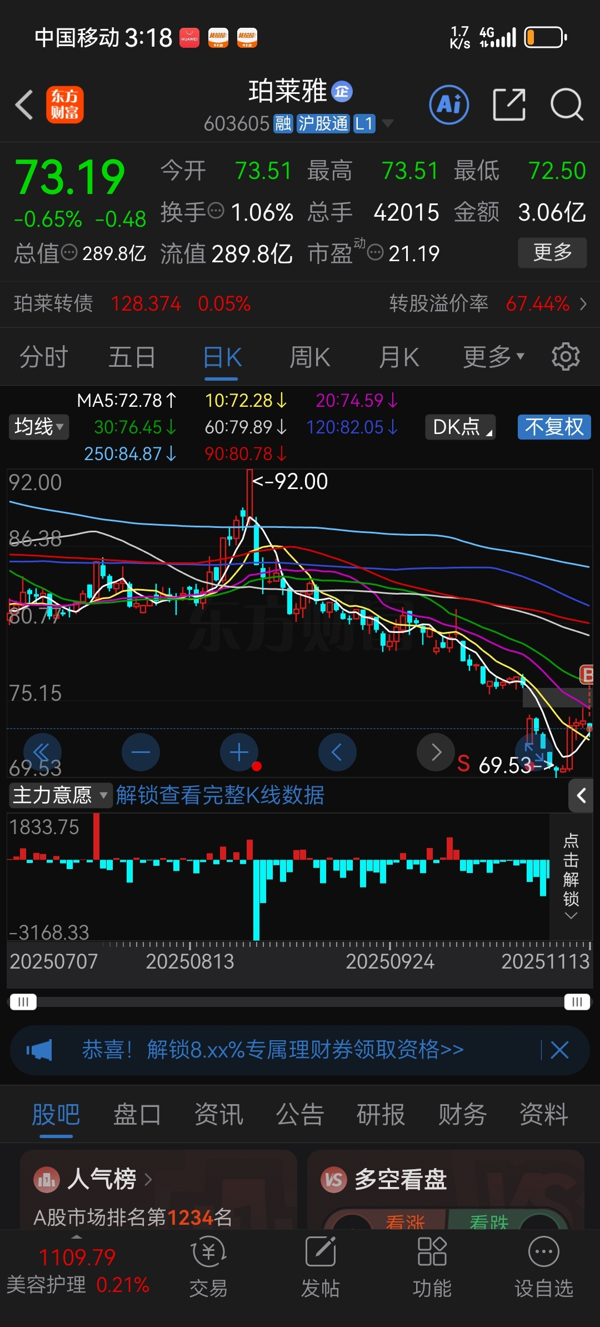Open the chart settings gear icon
600x1327 pixels.
[x=566, y=357]
